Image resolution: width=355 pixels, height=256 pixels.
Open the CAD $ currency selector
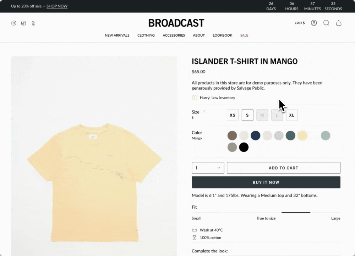pos(300,23)
